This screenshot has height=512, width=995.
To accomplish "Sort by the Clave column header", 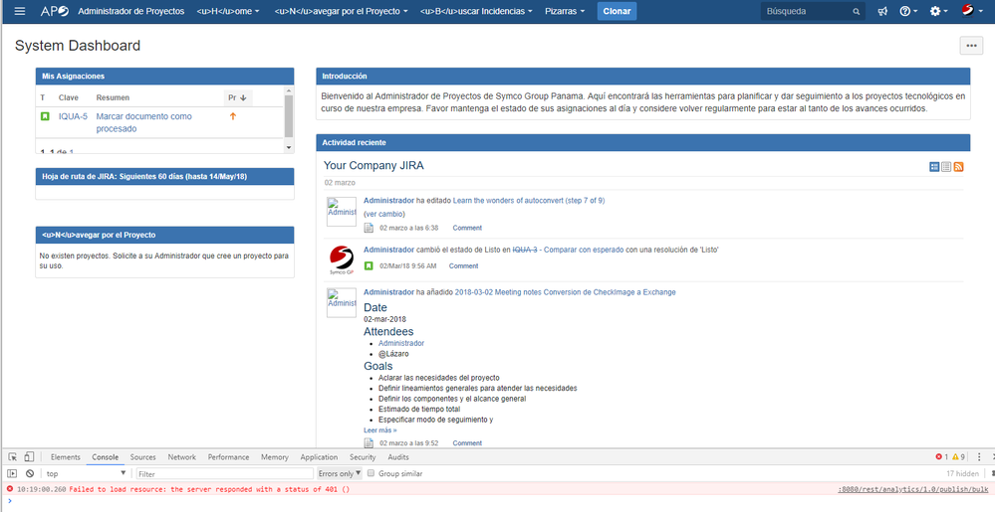I will [69, 97].
